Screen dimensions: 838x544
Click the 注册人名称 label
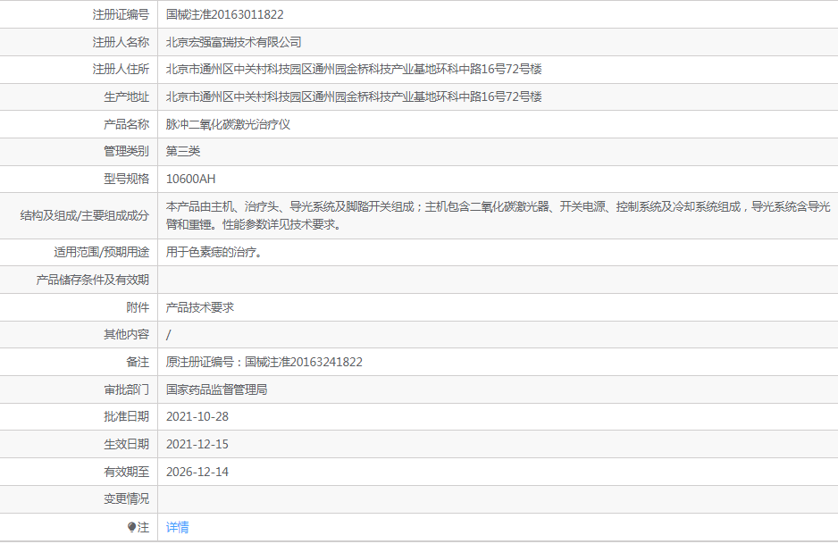(121, 42)
